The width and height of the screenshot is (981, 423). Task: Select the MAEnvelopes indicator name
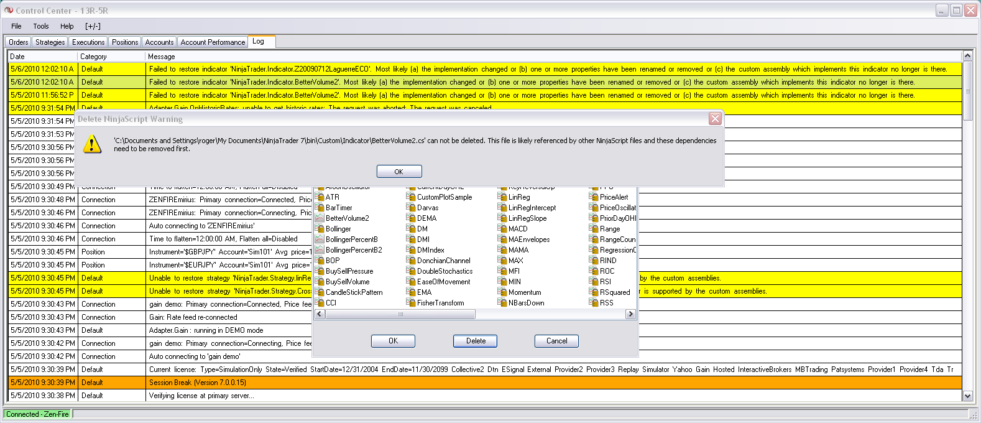[529, 239]
